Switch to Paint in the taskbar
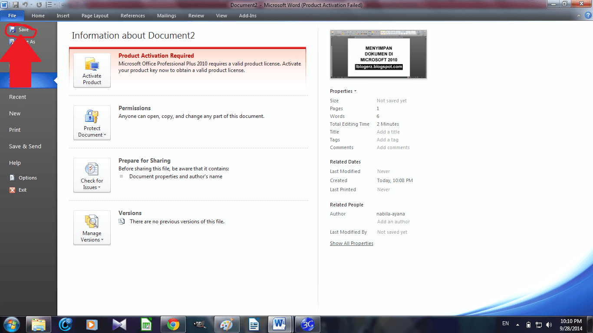Viewport: 593px width, 333px height. point(227,324)
